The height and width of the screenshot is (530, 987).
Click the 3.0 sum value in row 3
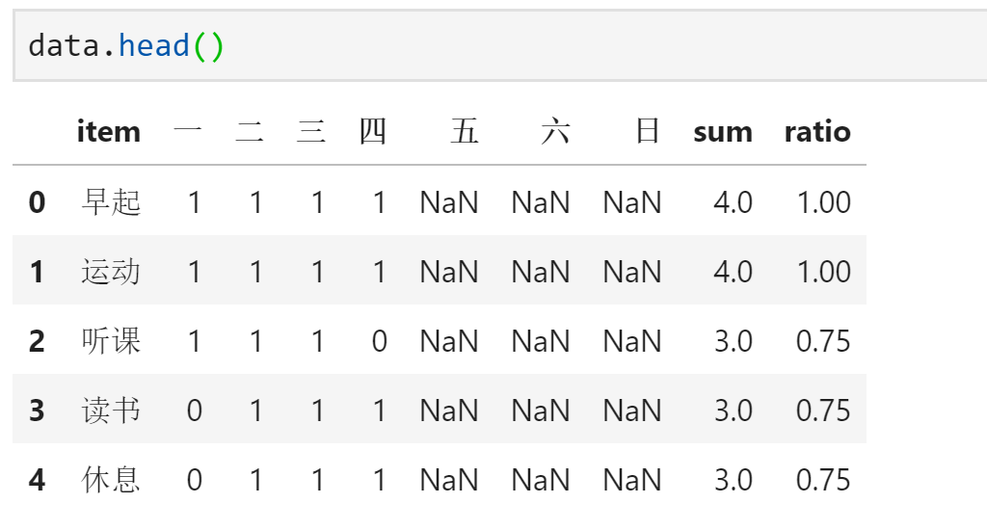pyautogui.click(x=734, y=411)
